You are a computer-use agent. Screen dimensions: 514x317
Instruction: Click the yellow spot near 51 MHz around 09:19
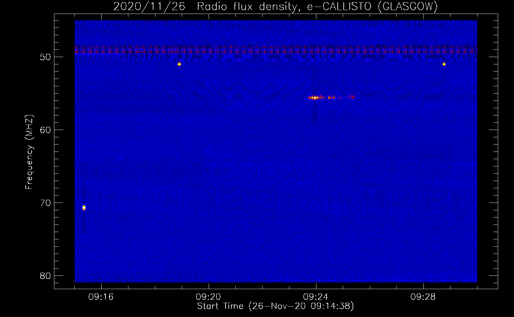pyautogui.click(x=179, y=64)
